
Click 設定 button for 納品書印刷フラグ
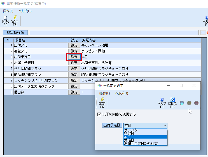click(74, 75)
